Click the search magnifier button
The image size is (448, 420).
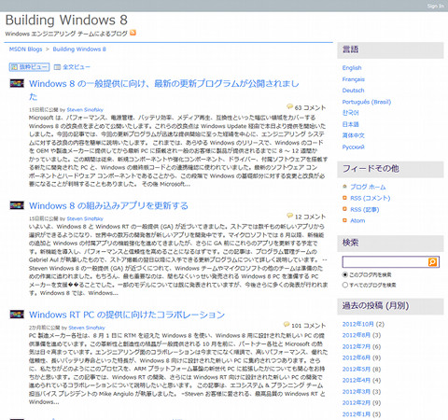(x=432, y=262)
